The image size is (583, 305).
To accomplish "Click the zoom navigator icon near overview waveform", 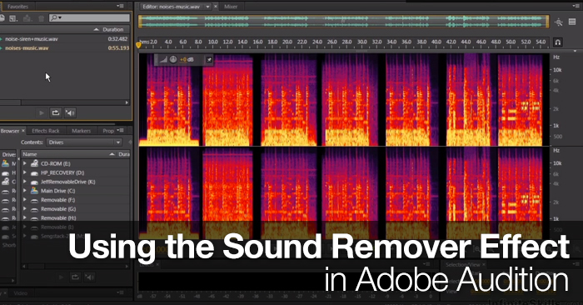I will (x=559, y=22).
